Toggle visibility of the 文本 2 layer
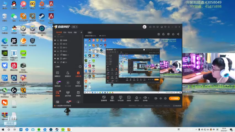The width and height of the screenshot is (235, 132). click(55, 51)
